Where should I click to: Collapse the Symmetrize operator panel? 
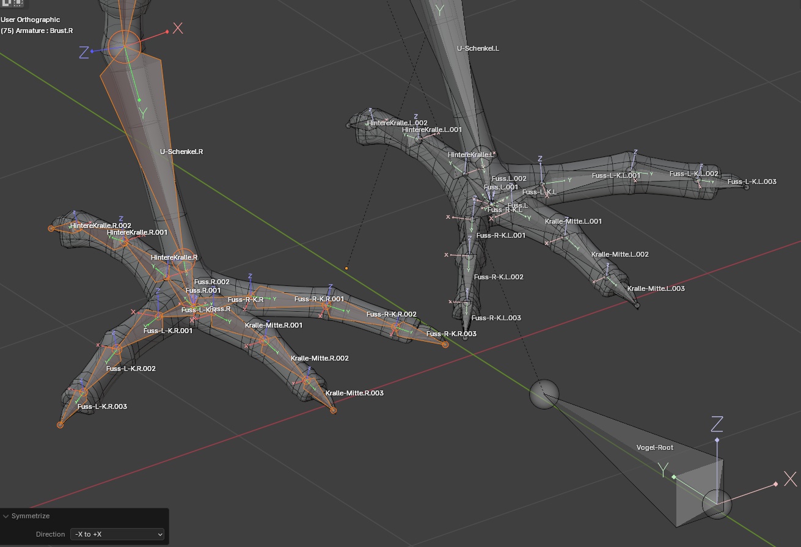tap(6, 516)
